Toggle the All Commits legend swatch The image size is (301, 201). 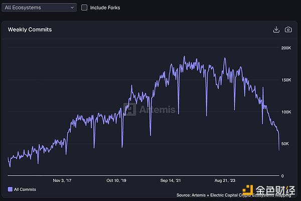coord(10,189)
